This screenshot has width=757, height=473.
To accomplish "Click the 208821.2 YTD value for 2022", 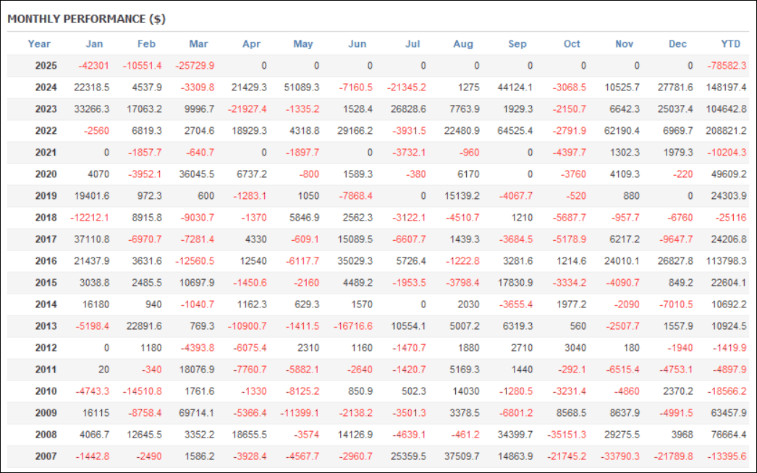I will (726, 131).
